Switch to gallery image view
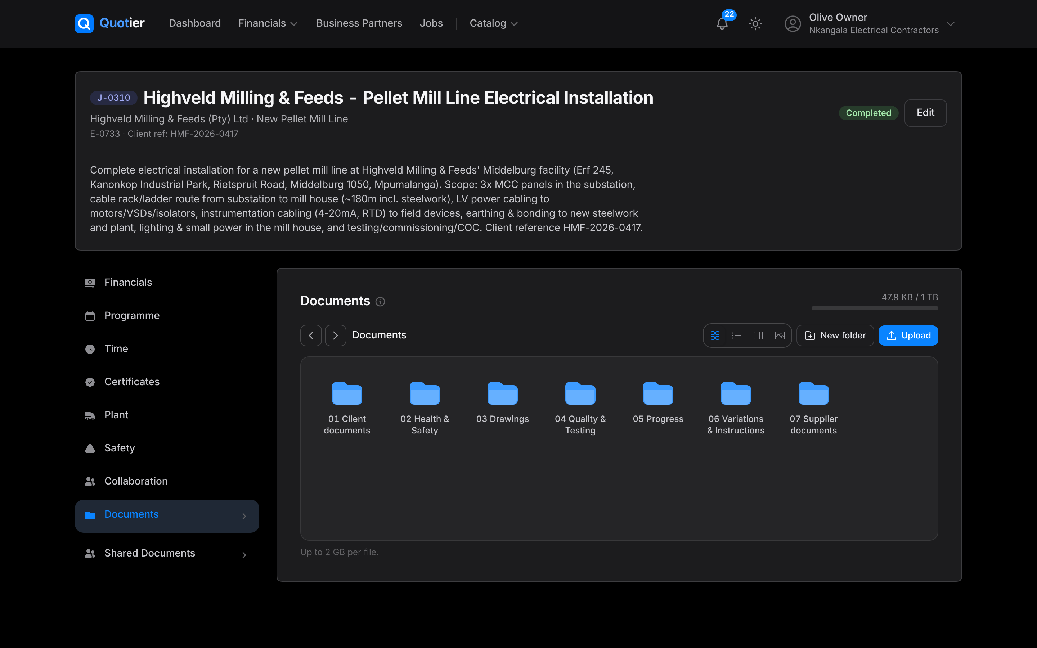This screenshot has height=648, width=1037. click(x=780, y=335)
